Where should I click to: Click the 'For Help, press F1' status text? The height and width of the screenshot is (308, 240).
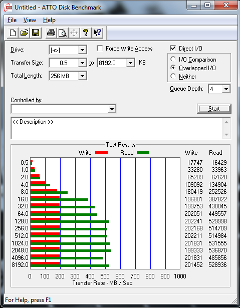(x=28, y=300)
